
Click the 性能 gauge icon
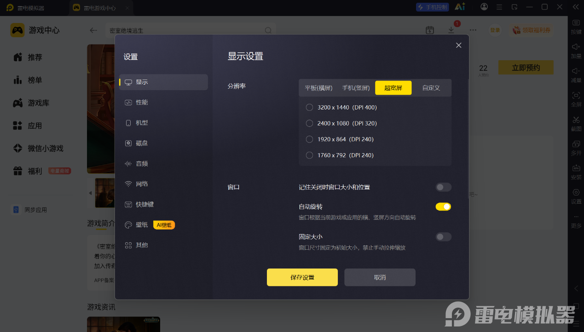click(x=128, y=103)
